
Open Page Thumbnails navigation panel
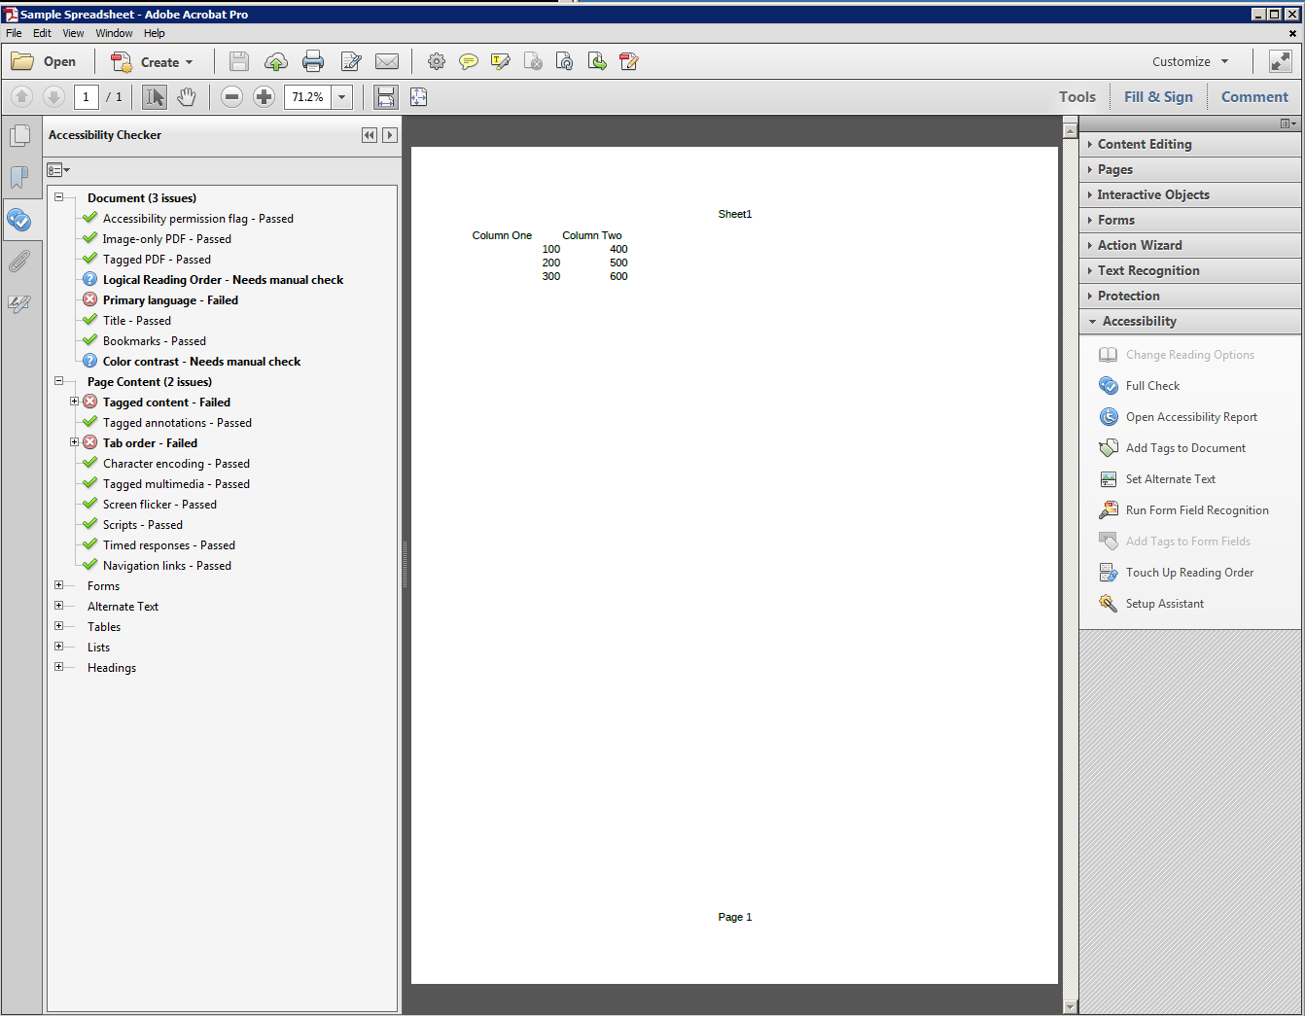(19, 135)
